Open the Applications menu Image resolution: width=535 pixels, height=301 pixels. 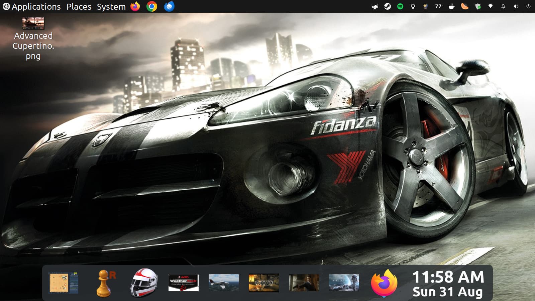click(32, 7)
